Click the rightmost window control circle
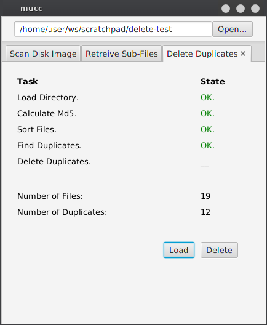The height and width of the screenshot is (325, 267). point(255,9)
